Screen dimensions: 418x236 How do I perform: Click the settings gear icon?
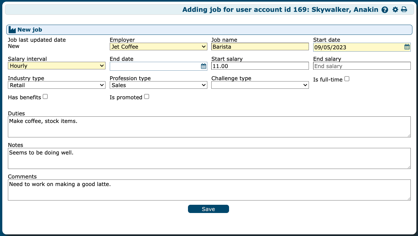(x=395, y=10)
